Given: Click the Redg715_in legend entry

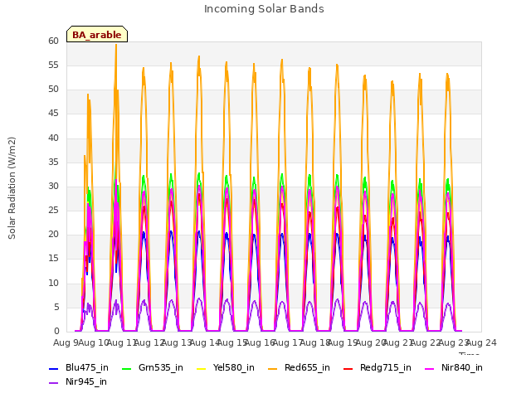Looking at the screenshot, I should [x=377, y=368].
